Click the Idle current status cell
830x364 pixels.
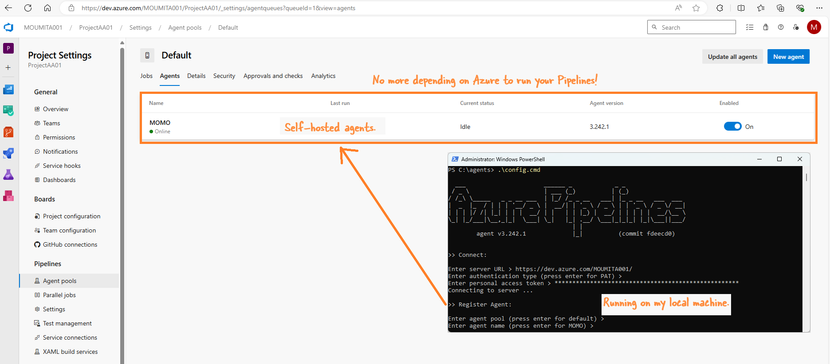(465, 127)
